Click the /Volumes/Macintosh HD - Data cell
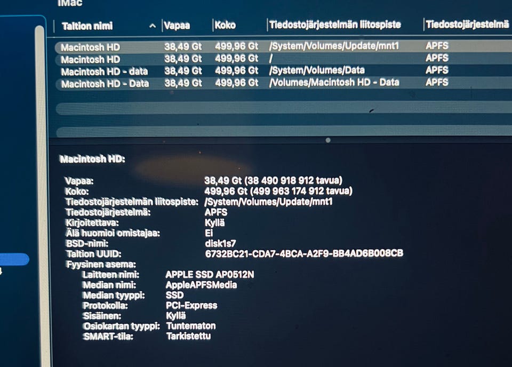The width and height of the screenshot is (512, 367). [334, 82]
